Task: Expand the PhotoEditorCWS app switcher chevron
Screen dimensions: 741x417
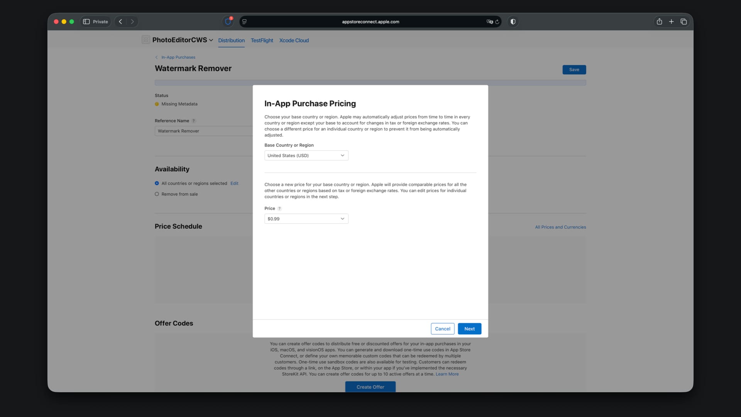Action: click(x=211, y=40)
